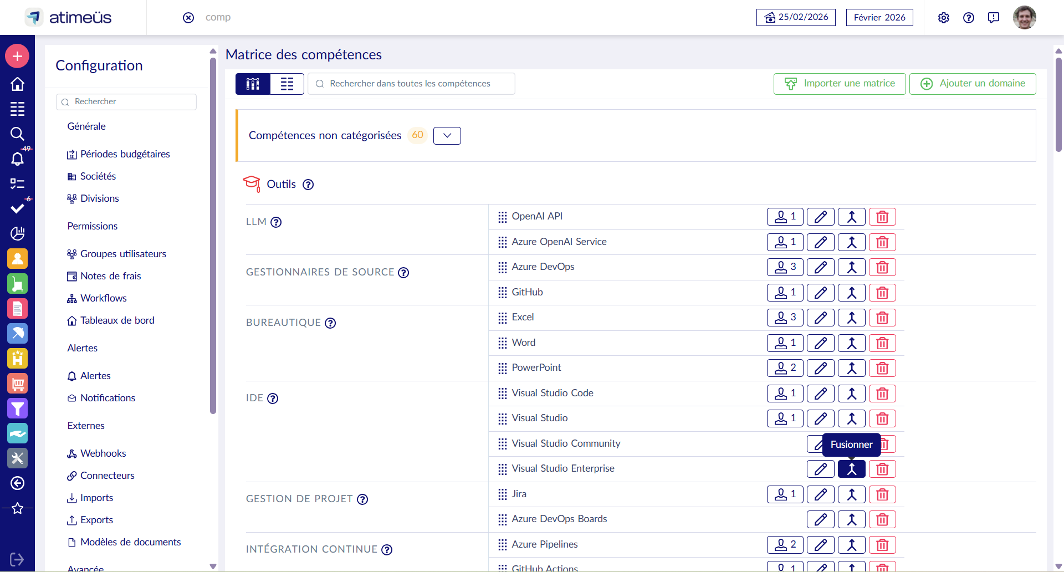This screenshot has height=572, width=1064.
Task: Open Groupes utilisateurs in configuration menu
Action: coord(123,254)
